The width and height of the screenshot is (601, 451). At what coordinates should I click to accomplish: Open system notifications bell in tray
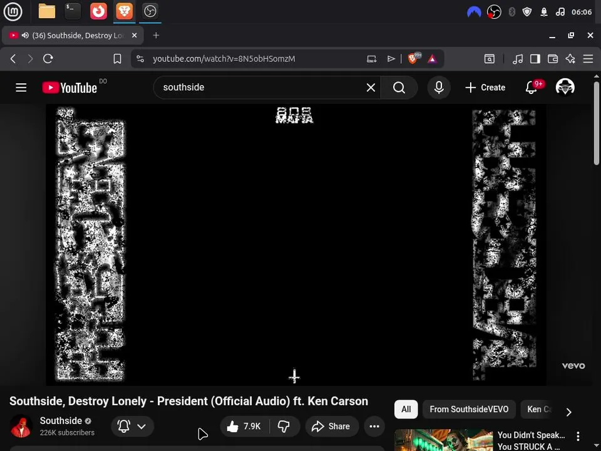click(x=544, y=13)
